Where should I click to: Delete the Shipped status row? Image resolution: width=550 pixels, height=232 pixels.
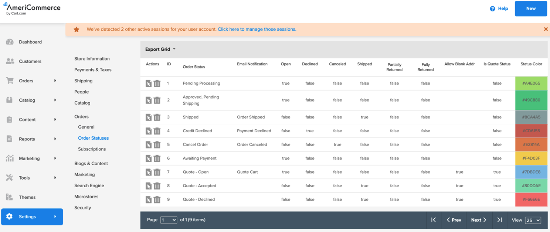pos(157,117)
